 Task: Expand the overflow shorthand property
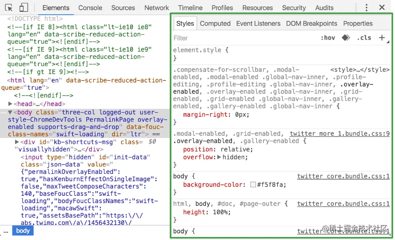[x=219, y=157]
